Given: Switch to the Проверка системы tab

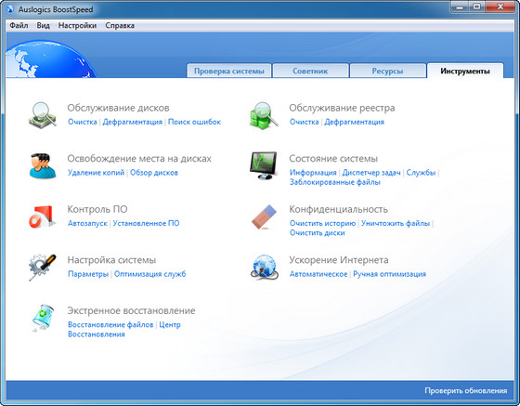Looking at the screenshot, I should tap(229, 71).
